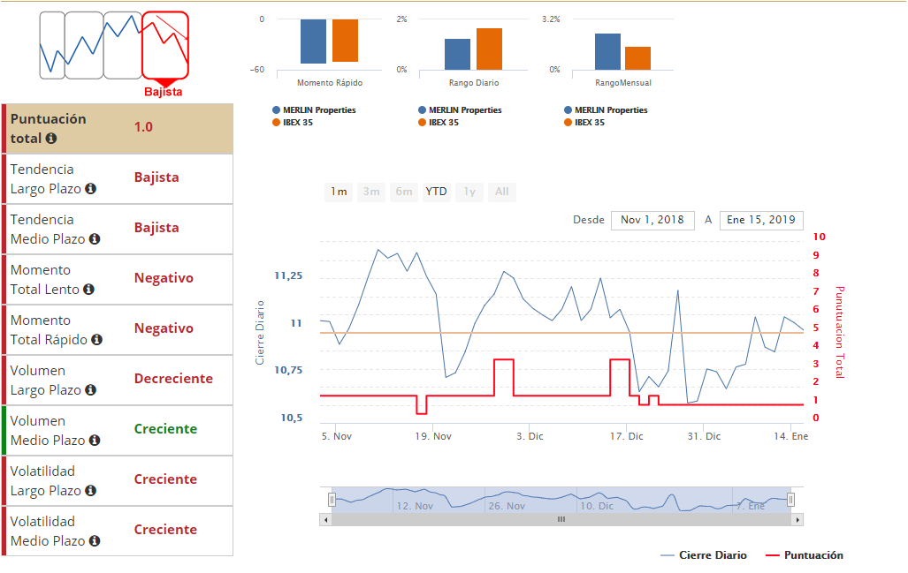
Task: Select the YTD range button
Action: (436, 192)
